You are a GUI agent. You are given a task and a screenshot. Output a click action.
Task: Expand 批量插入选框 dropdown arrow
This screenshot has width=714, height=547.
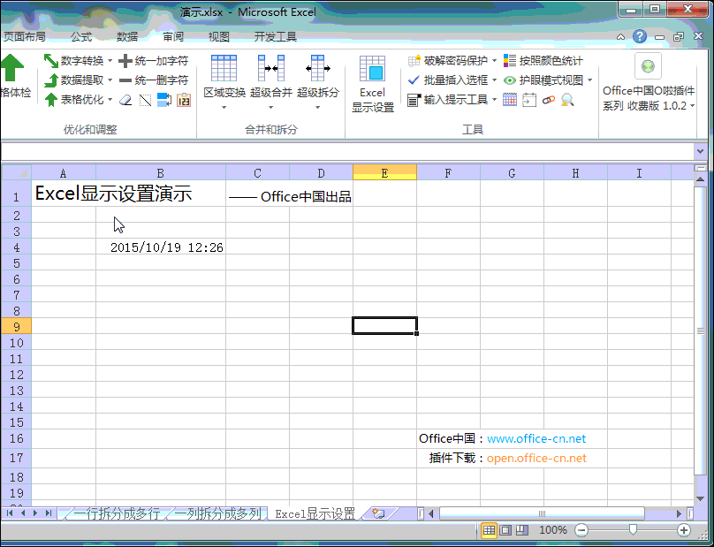point(495,80)
